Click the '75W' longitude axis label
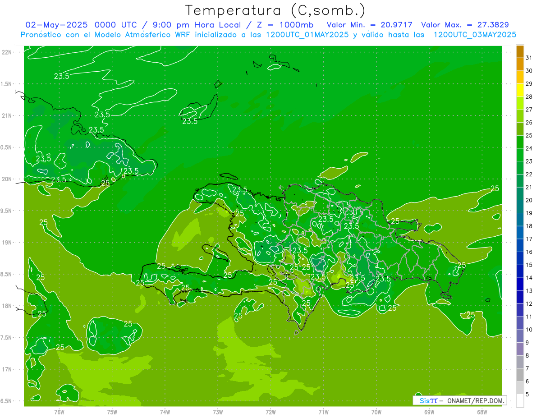This screenshot has height=418, width=541. click(x=112, y=412)
